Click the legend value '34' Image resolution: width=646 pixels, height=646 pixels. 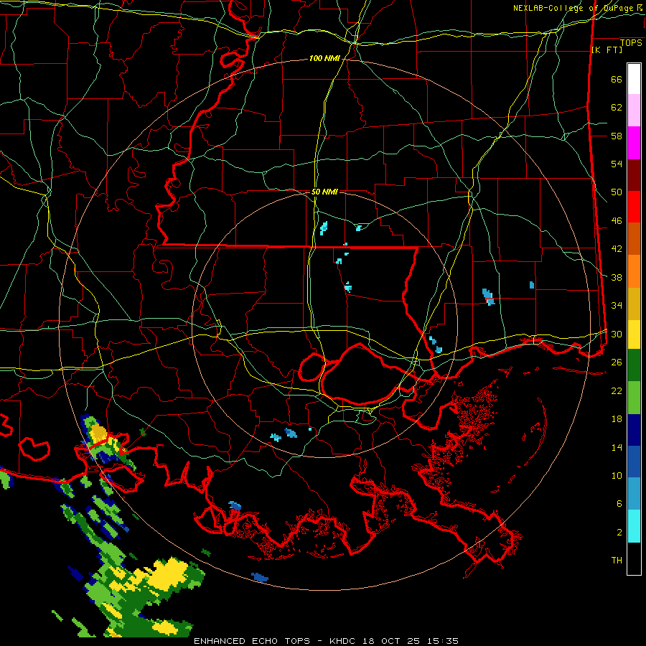click(x=617, y=306)
